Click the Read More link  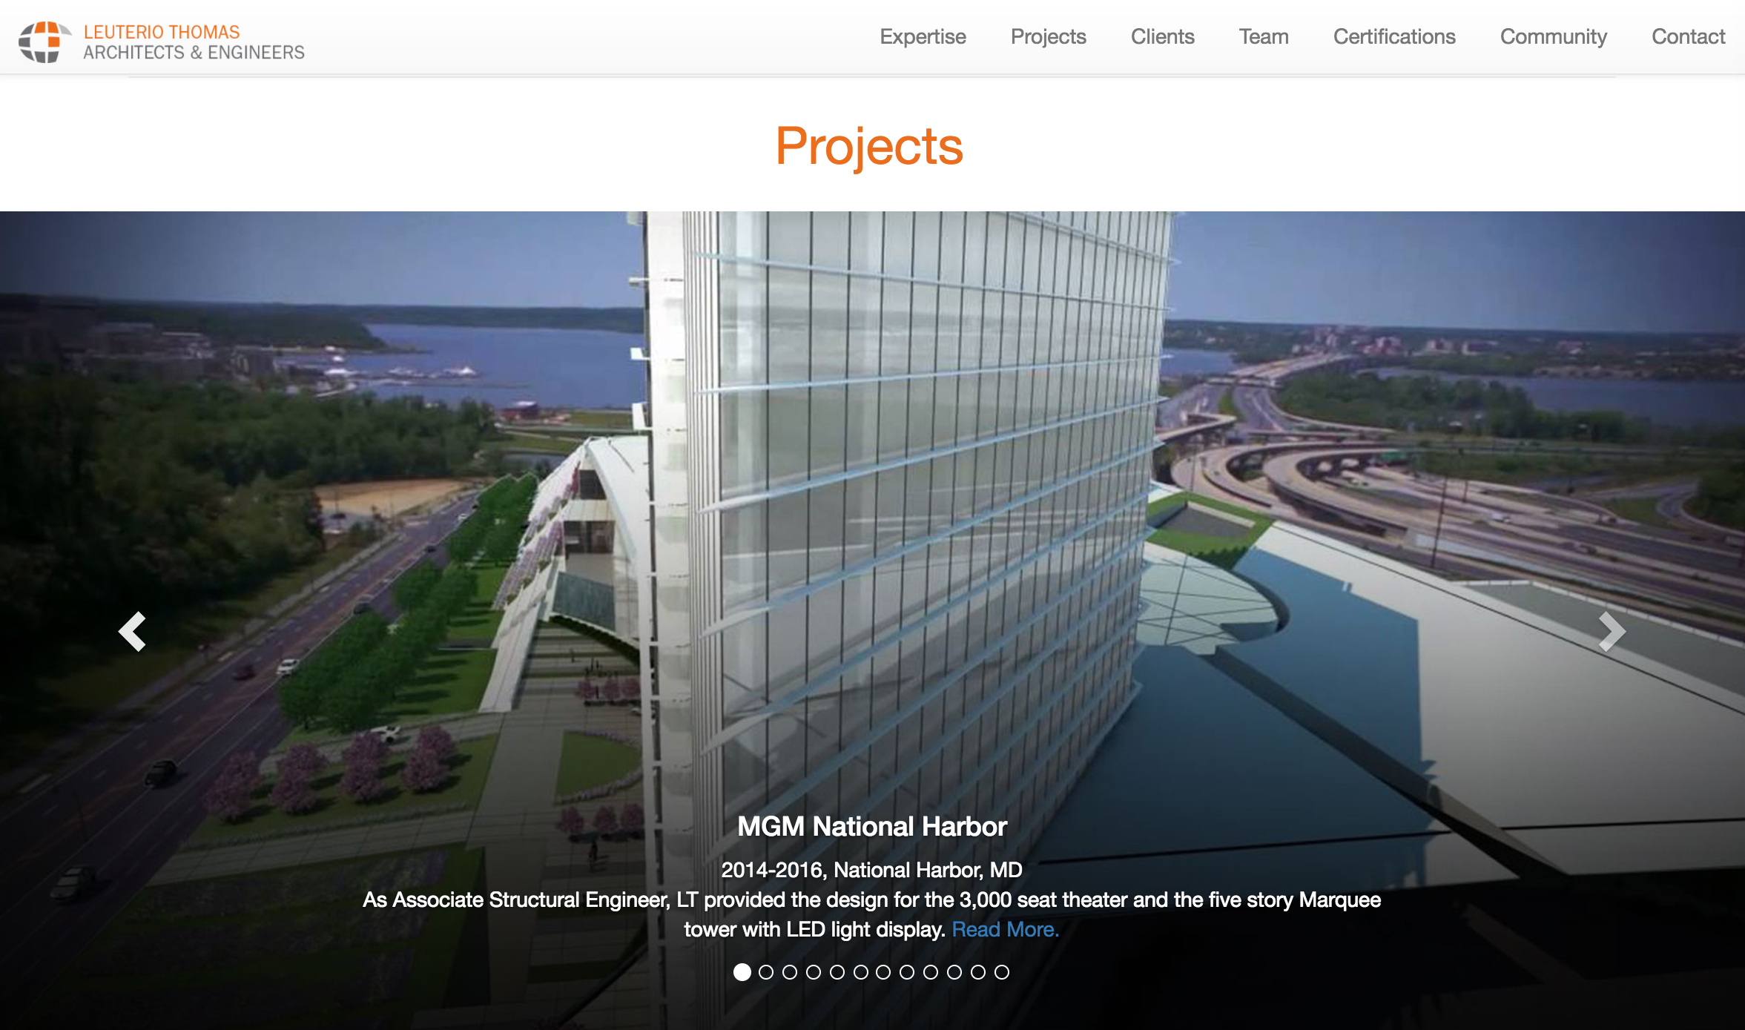pyautogui.click(x=1005, y=929)
